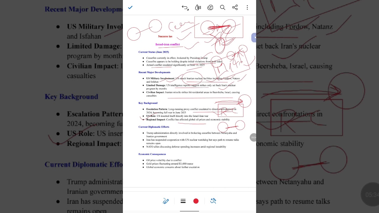The height and width of the screenshot is (213, 379).
Task: Click the 'US Military Involvement' bullet text
Action: pyautogui.click(x=193, y=80)
